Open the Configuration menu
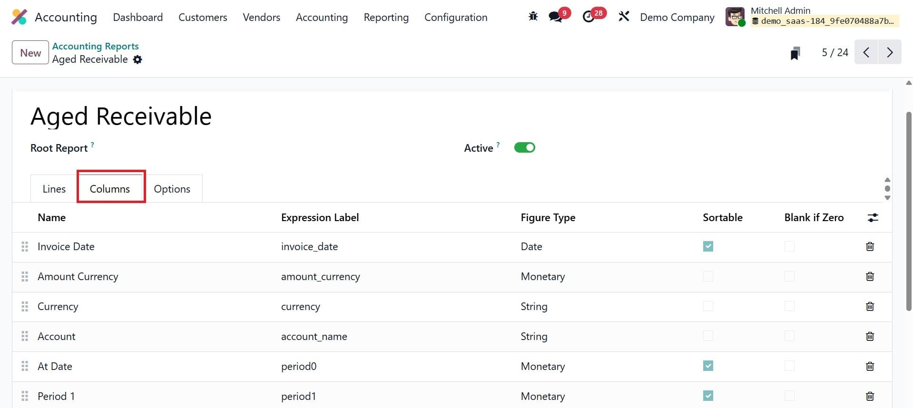This screenshot has height=408, width=913. [x=456, y=17]
